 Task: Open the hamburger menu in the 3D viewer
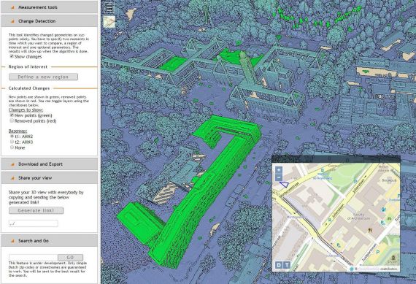[x=109, y=7]
